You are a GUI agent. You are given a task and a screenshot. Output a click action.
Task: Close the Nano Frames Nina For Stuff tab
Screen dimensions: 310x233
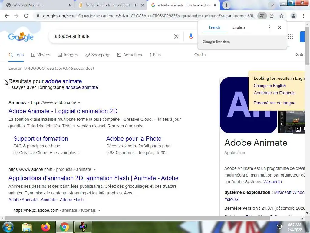coord(143,5)
